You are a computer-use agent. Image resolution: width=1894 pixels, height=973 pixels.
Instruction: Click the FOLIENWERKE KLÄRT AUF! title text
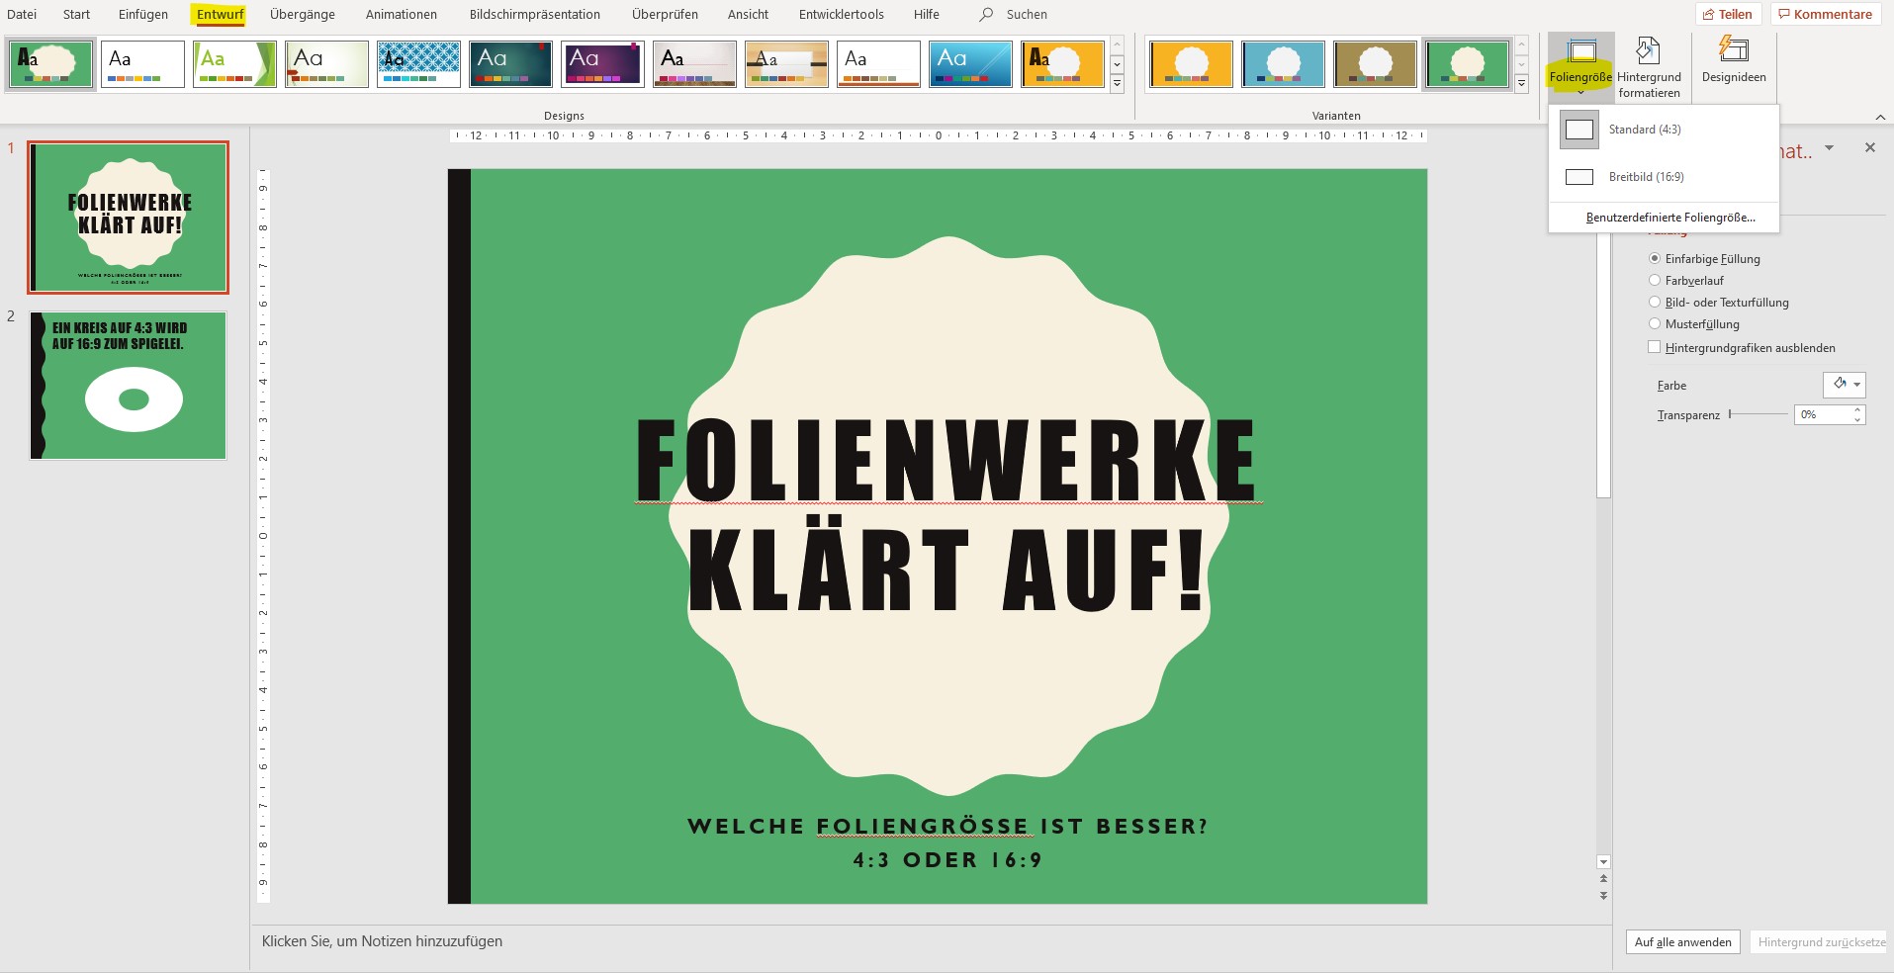pos(947,514)
